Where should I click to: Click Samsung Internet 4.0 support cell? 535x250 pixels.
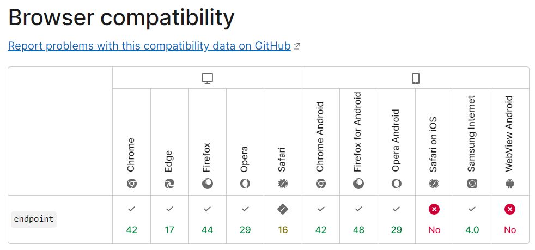pyautogui.click(x=472, y=219)
